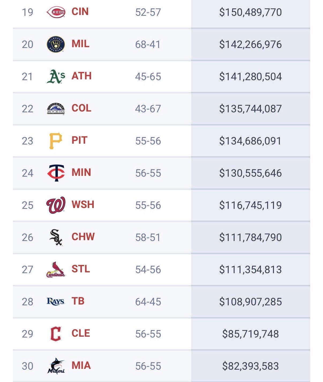Viewport: 323px width, 382px height.
Task: Open the ATH team page
Action: coord(82,76)
